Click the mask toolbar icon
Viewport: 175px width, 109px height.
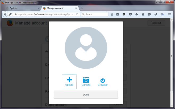pos(124,14)
